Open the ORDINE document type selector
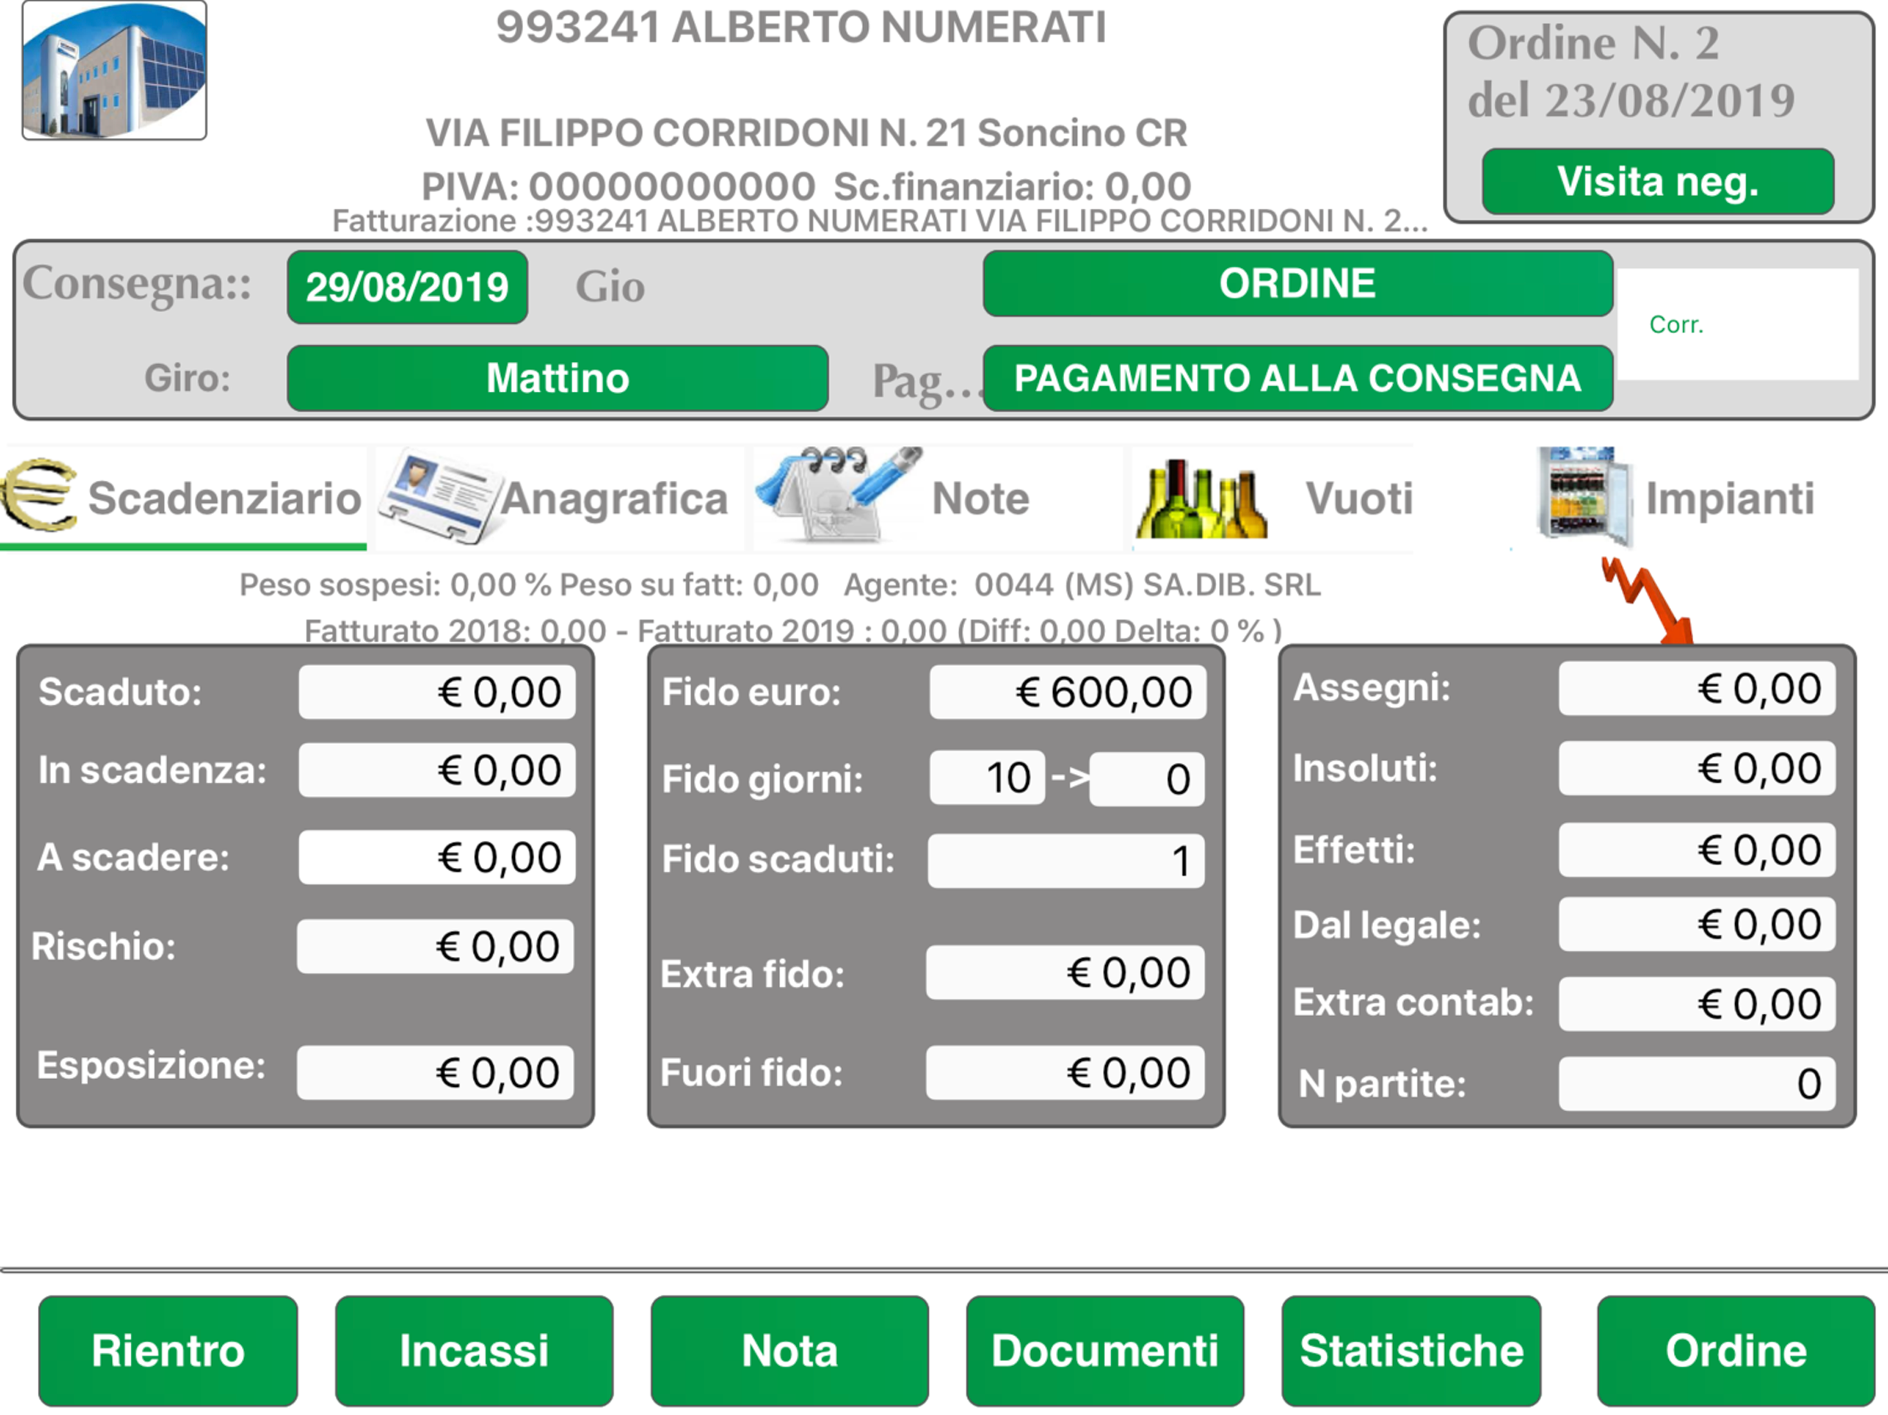Viewport: 1888px width, 1415px height. tap(1297, 283)
